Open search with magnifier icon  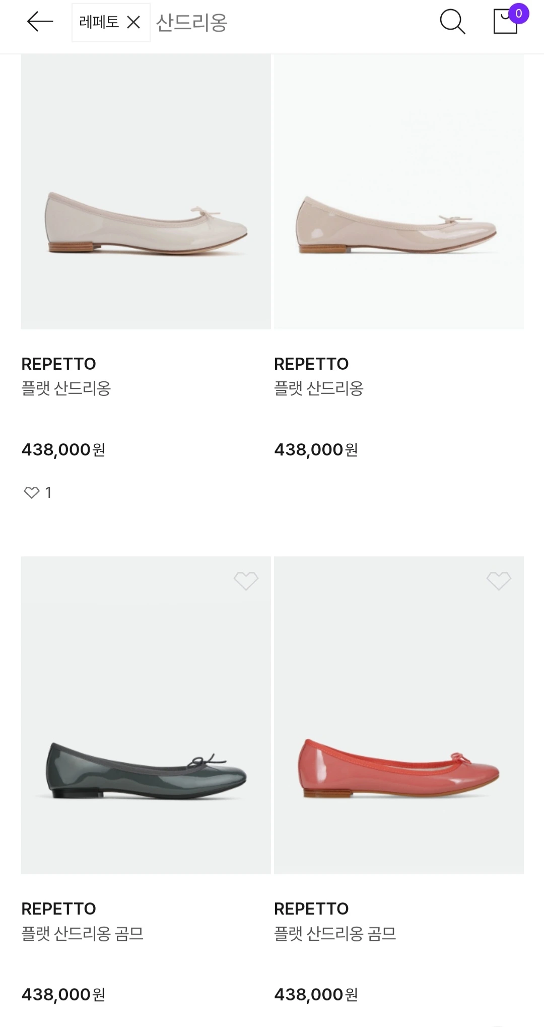click(x=452, y=22)
